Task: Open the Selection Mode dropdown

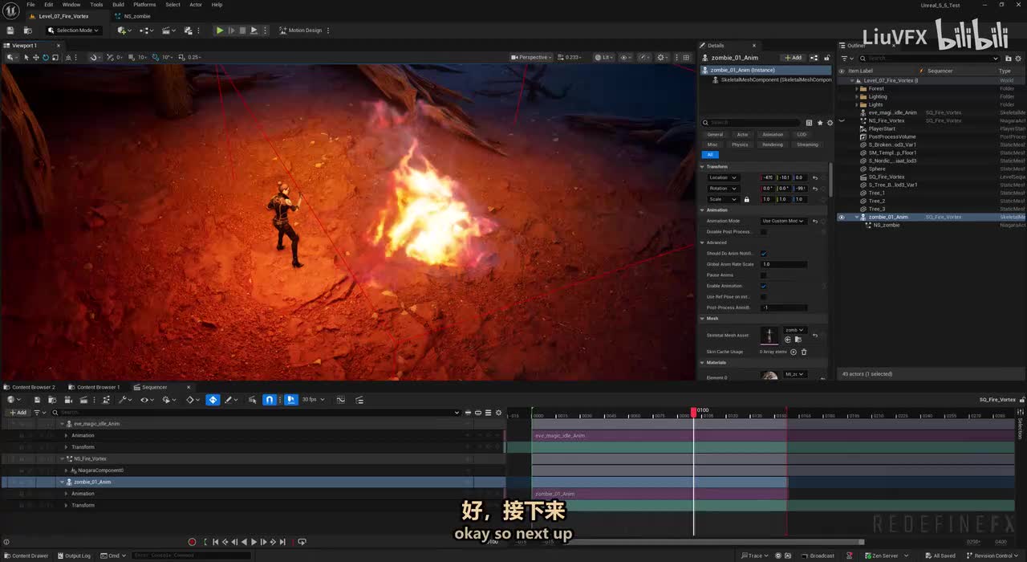Action: (74, 31)
